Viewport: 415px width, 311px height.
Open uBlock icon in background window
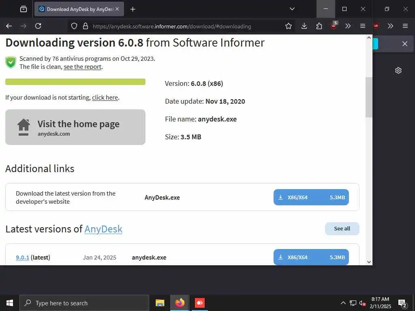376,26
